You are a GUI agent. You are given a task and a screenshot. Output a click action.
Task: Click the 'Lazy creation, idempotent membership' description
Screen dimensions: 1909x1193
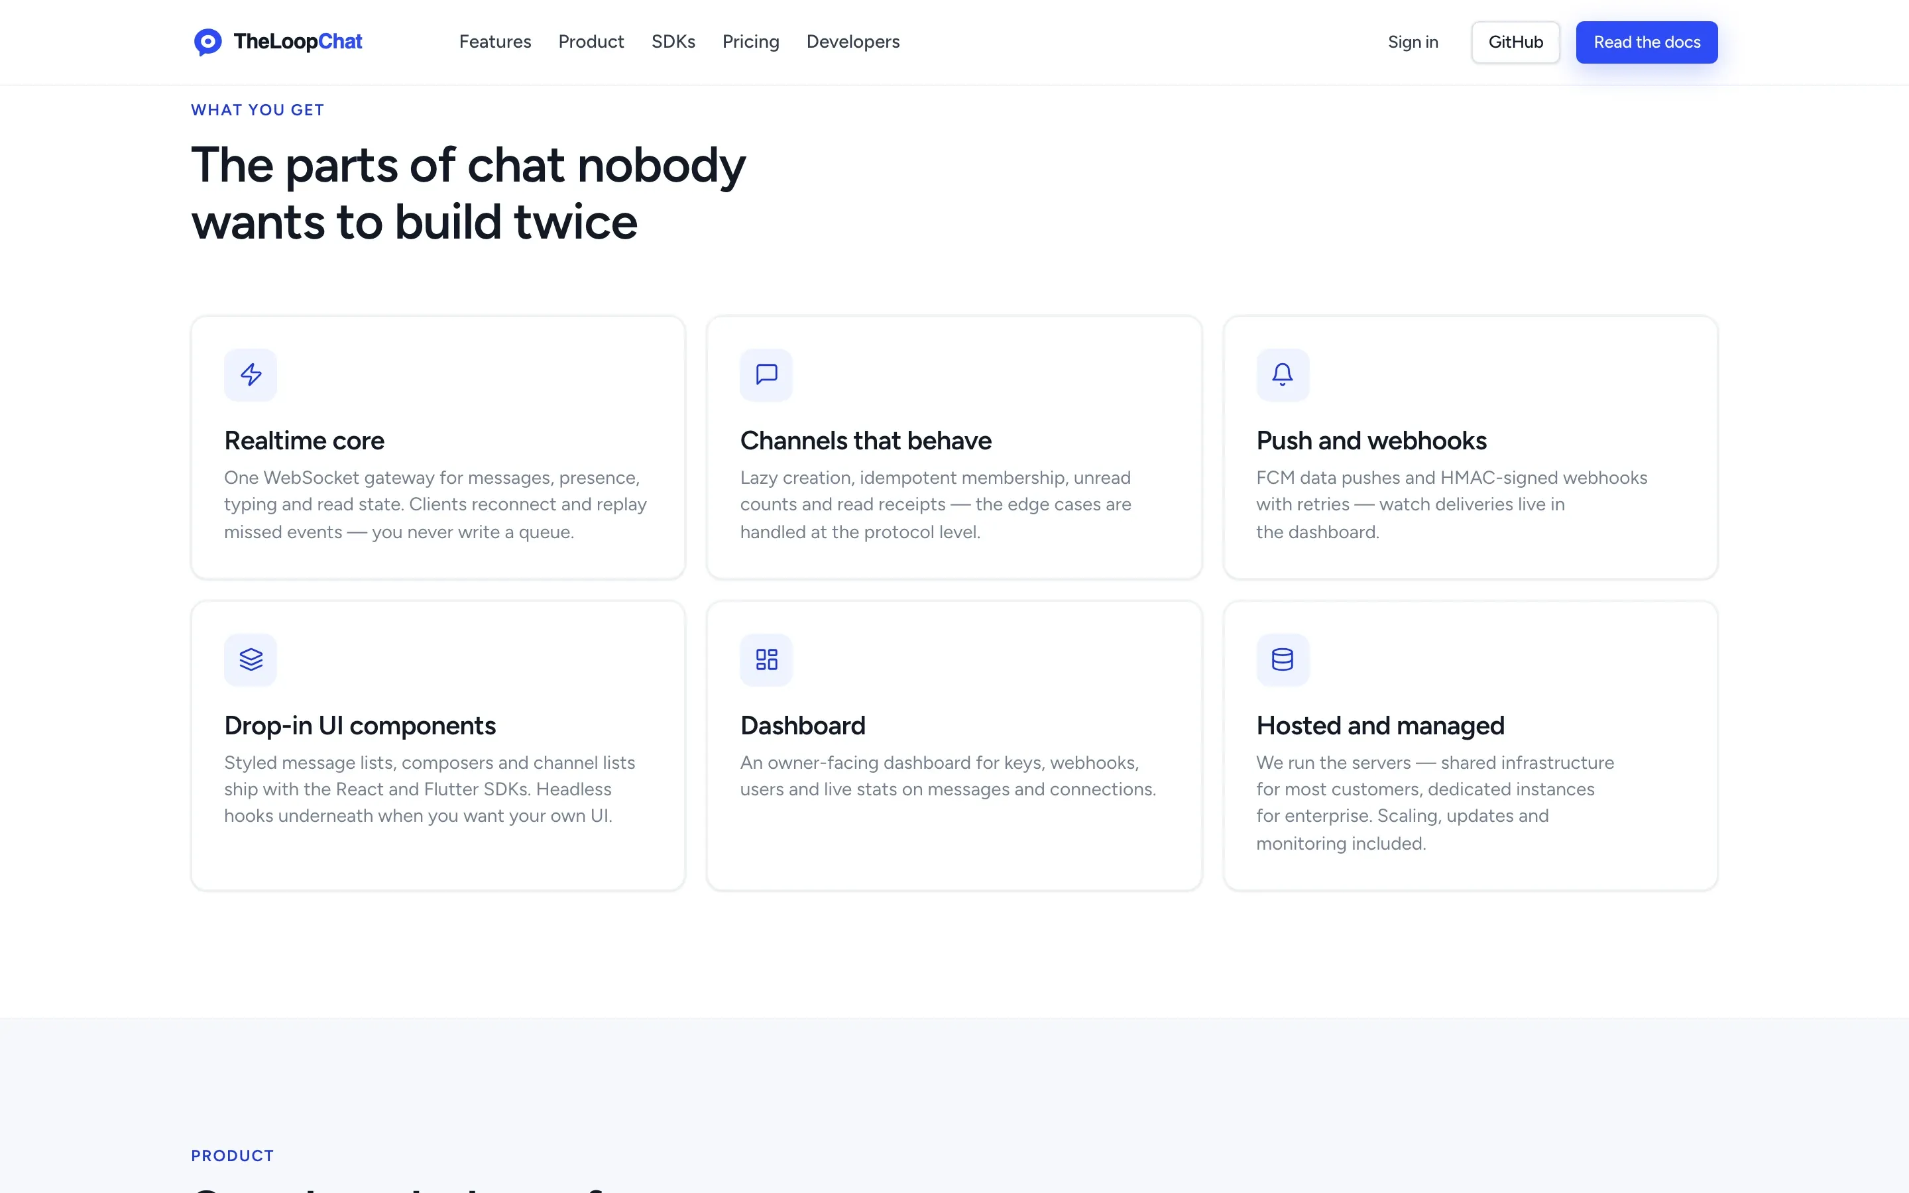click(x=935, y=504)
